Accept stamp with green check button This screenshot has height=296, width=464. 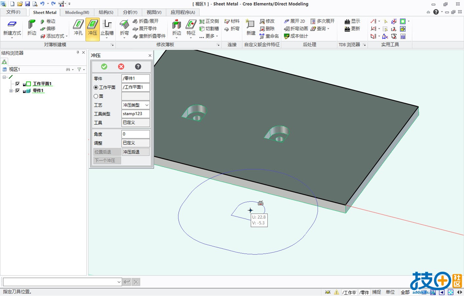104,66
